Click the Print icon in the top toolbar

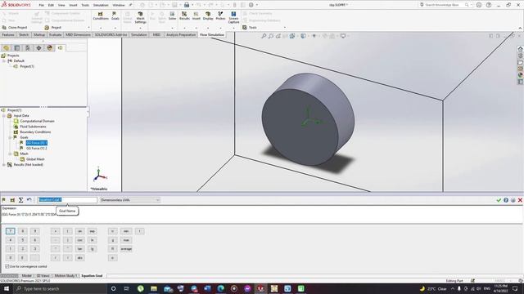click(x=187, y=5)
